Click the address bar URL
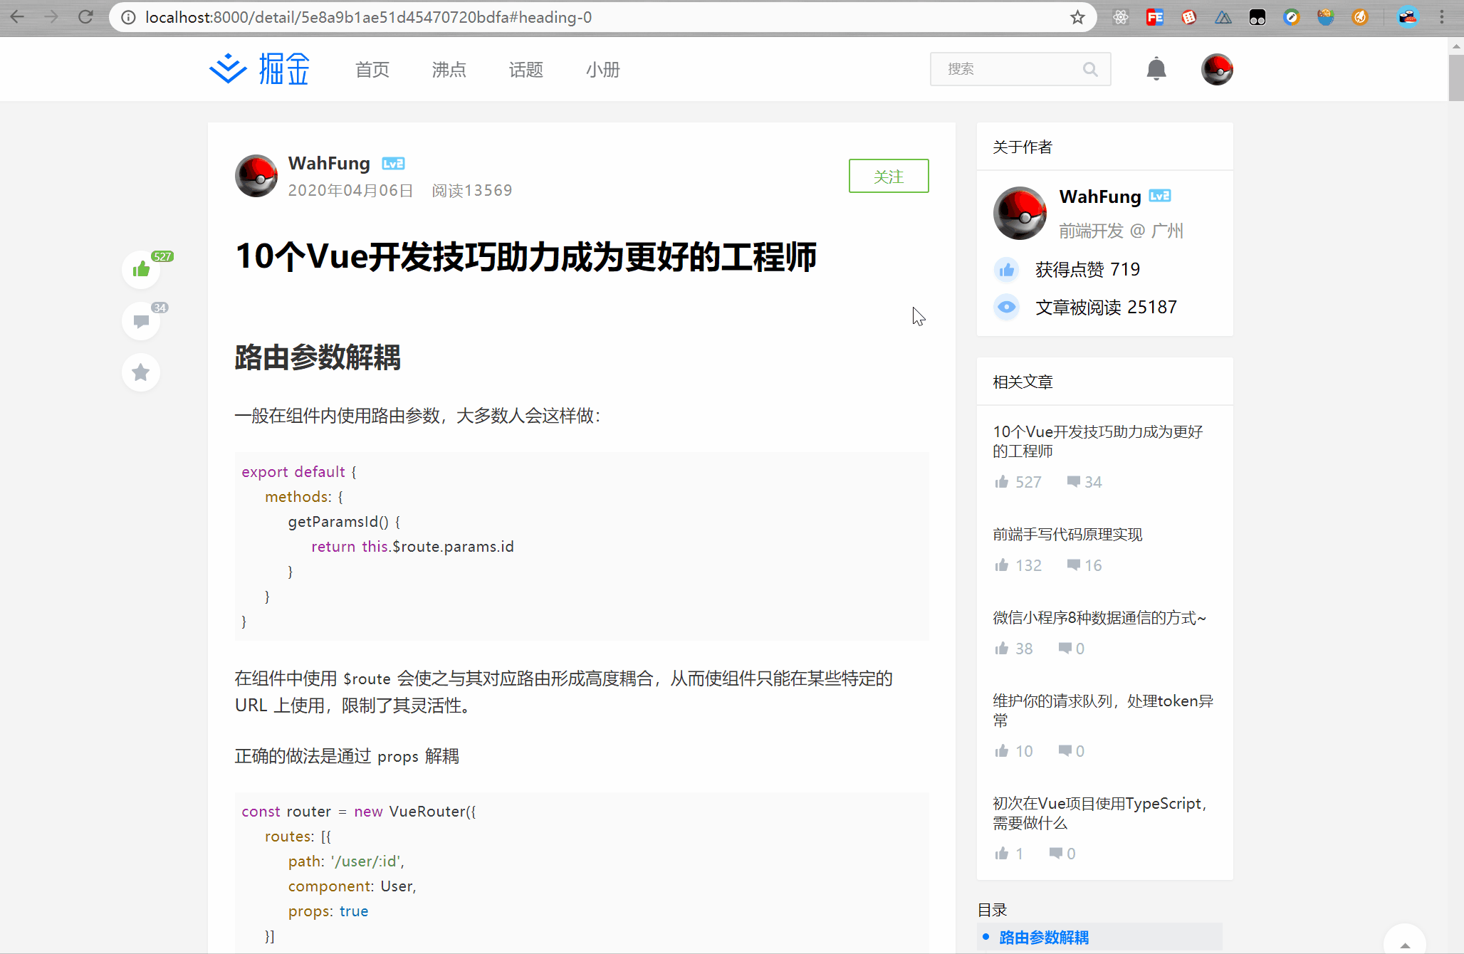The width and height of the screenshot is (1464, 954). (368, 17)
